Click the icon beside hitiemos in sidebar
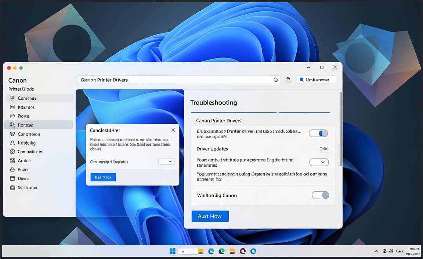Image resolution: width=423 pixels, height=259 pixels. tap(12, 107)
